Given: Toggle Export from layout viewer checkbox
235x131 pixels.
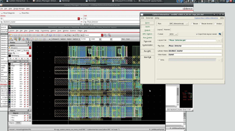Looking at the screenshot, I should point(197,34).
